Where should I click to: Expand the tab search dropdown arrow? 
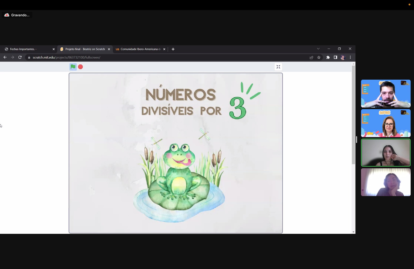pyautogui.click(x=318, y=49)
